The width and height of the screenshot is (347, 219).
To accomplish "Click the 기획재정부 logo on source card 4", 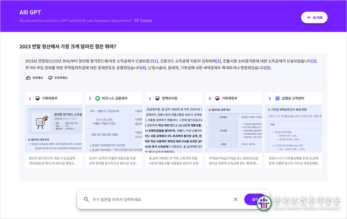I will click(x=217, y=98).
